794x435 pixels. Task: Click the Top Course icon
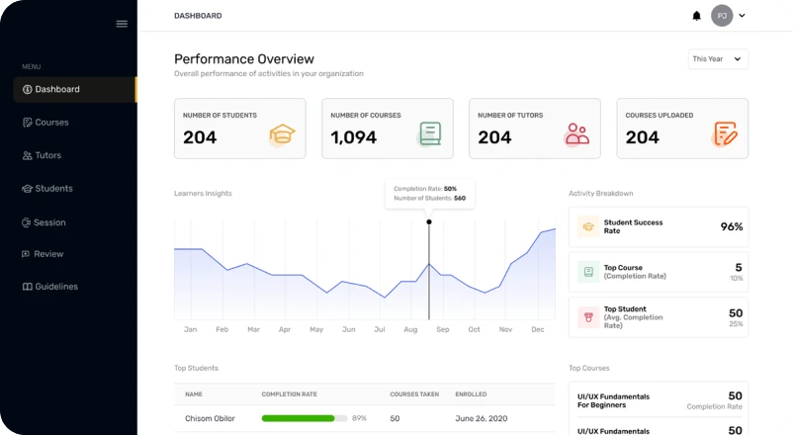tap(587, 272)
